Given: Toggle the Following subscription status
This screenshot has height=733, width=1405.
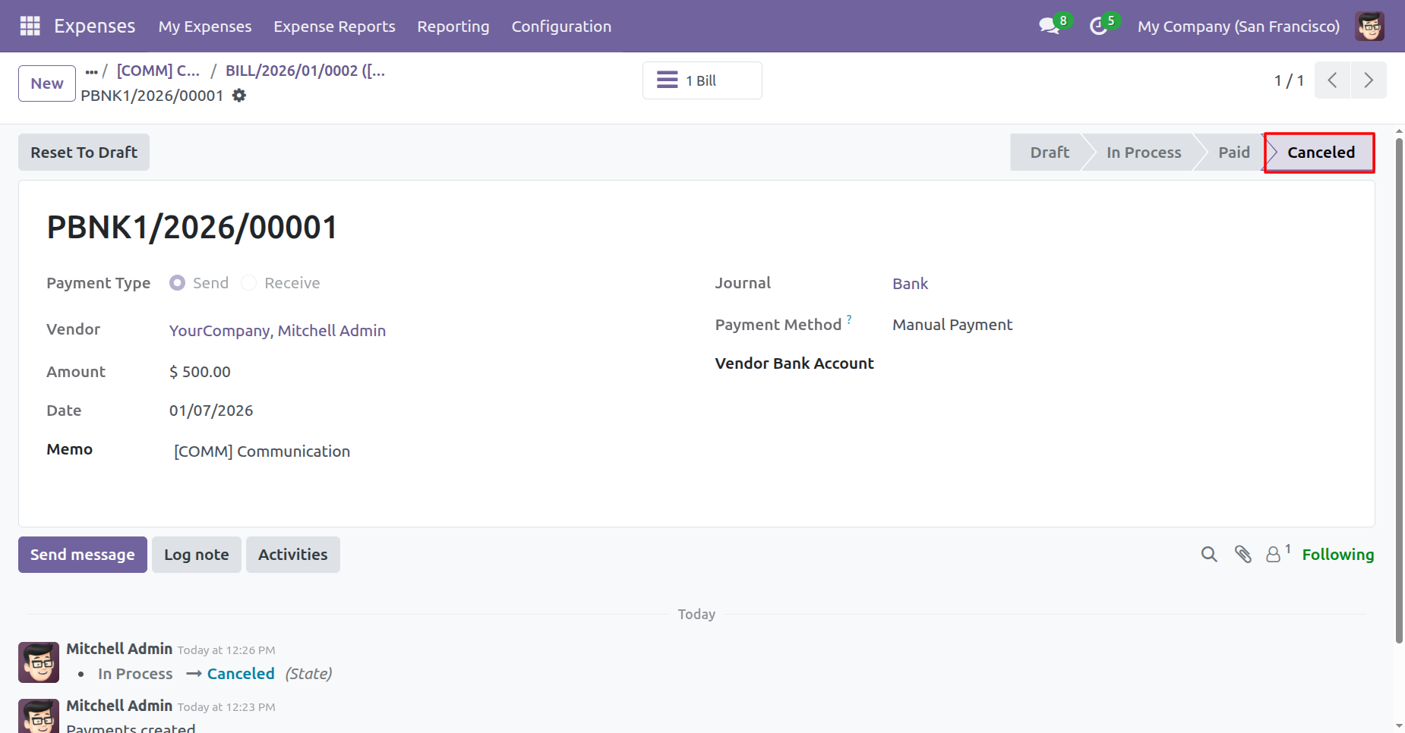Looking at the screenshot, I should pos(1337,555).
